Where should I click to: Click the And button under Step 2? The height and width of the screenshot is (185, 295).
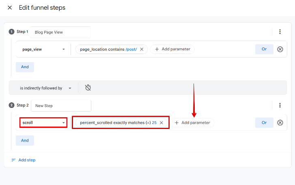(25, 140)
